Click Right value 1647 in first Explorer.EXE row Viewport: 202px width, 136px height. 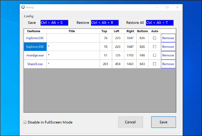click(x=130, y=38)
